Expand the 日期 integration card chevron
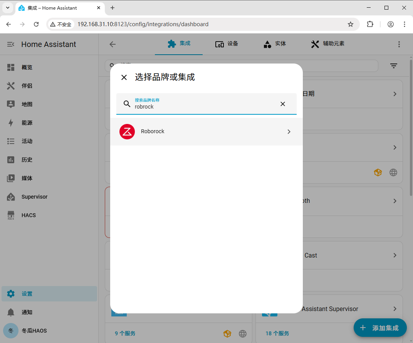Image resolution: width=413 pixels, height=343 pixels. (x=395, y=94)
